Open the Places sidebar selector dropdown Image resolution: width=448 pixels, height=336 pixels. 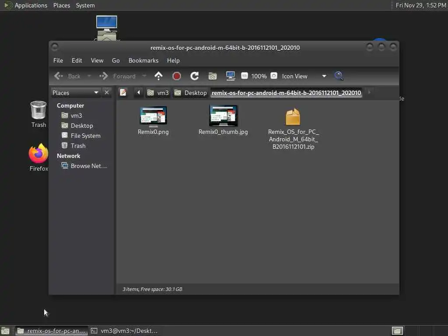point(75,93)
